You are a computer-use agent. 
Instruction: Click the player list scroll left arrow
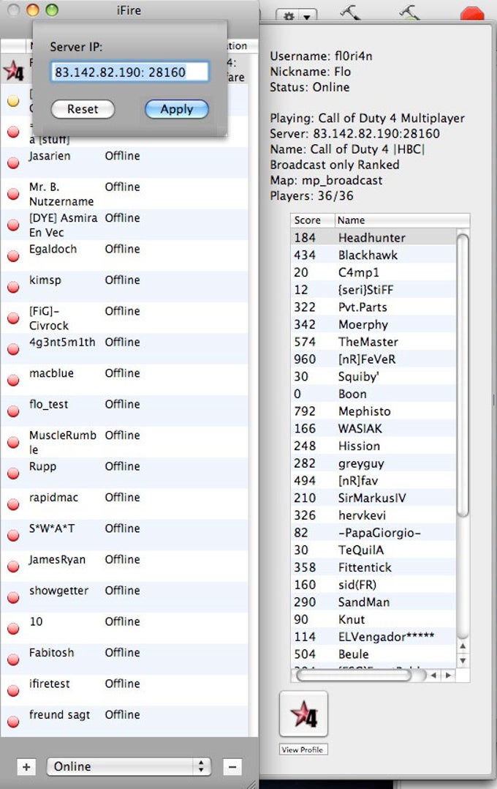pyautogui.click(x=433, y=676)
